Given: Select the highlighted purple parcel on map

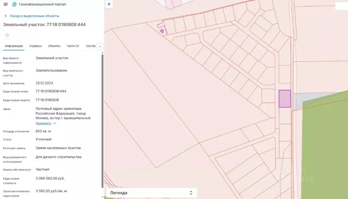Looking at the screenshot, I should [x=285, y=99].
